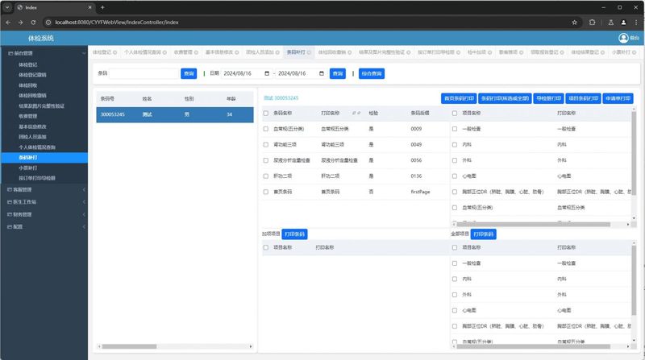The width and height of the screenshot is (645, 360).
Task: Check 心电图 in upper item table
Action: click(455, 176)
